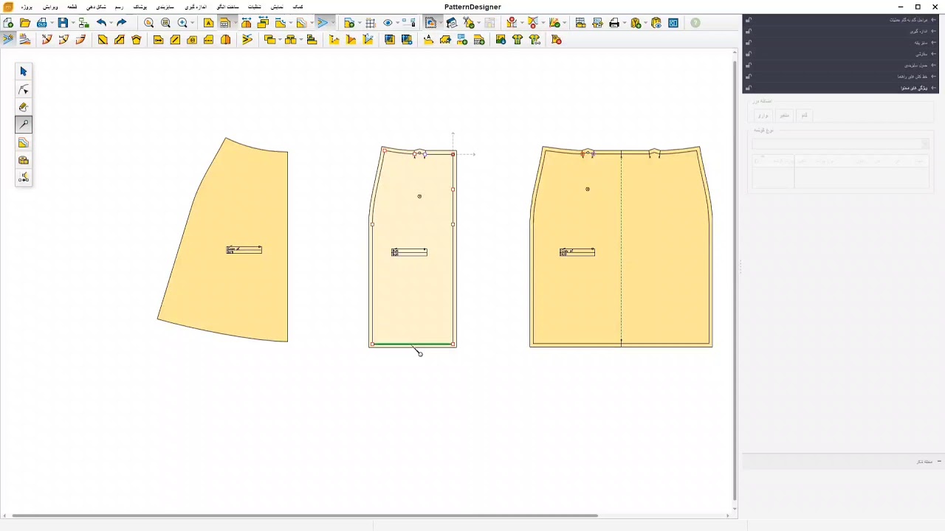945x531 pixels.
Task: Click the blue layout square icon near help
Action: [x=673, y=23]
